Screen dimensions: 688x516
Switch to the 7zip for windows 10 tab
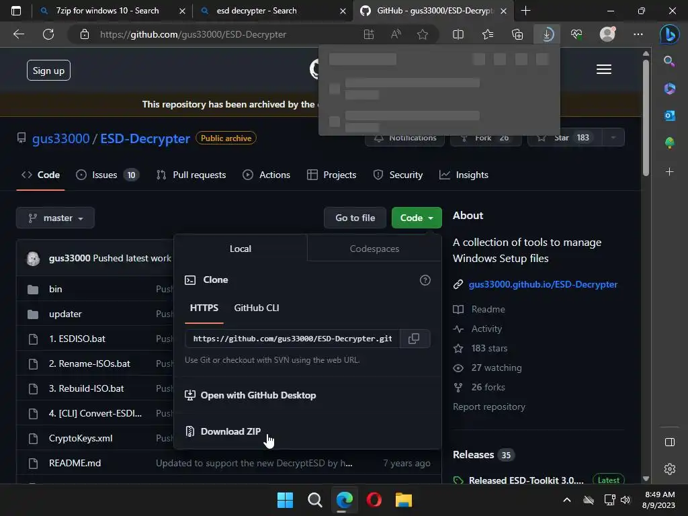107,11
